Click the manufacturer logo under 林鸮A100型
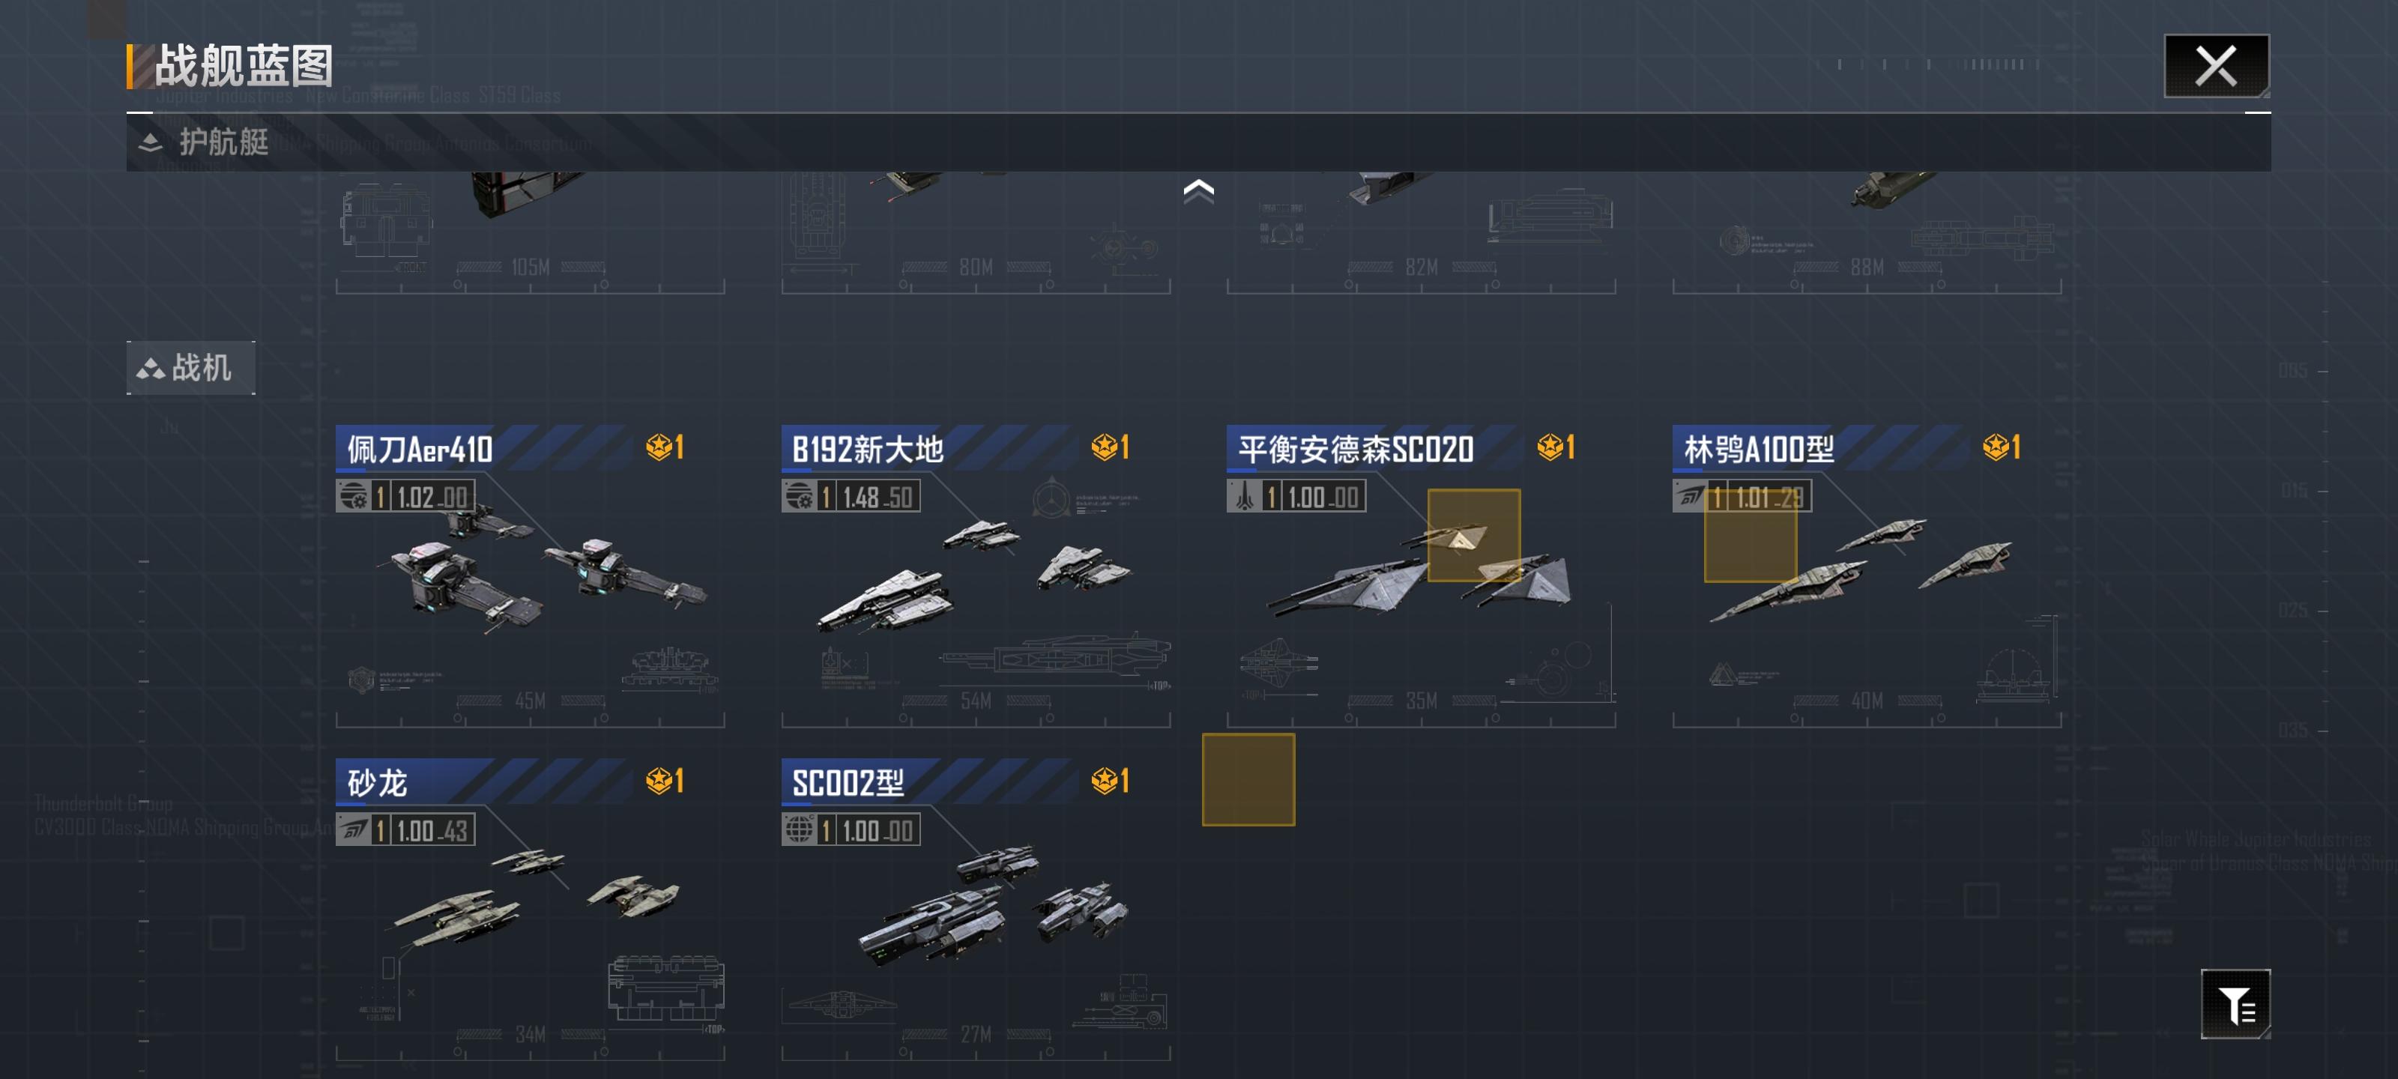Viewport: 2398px width, 1079px height. click(x=1690, y=496)
